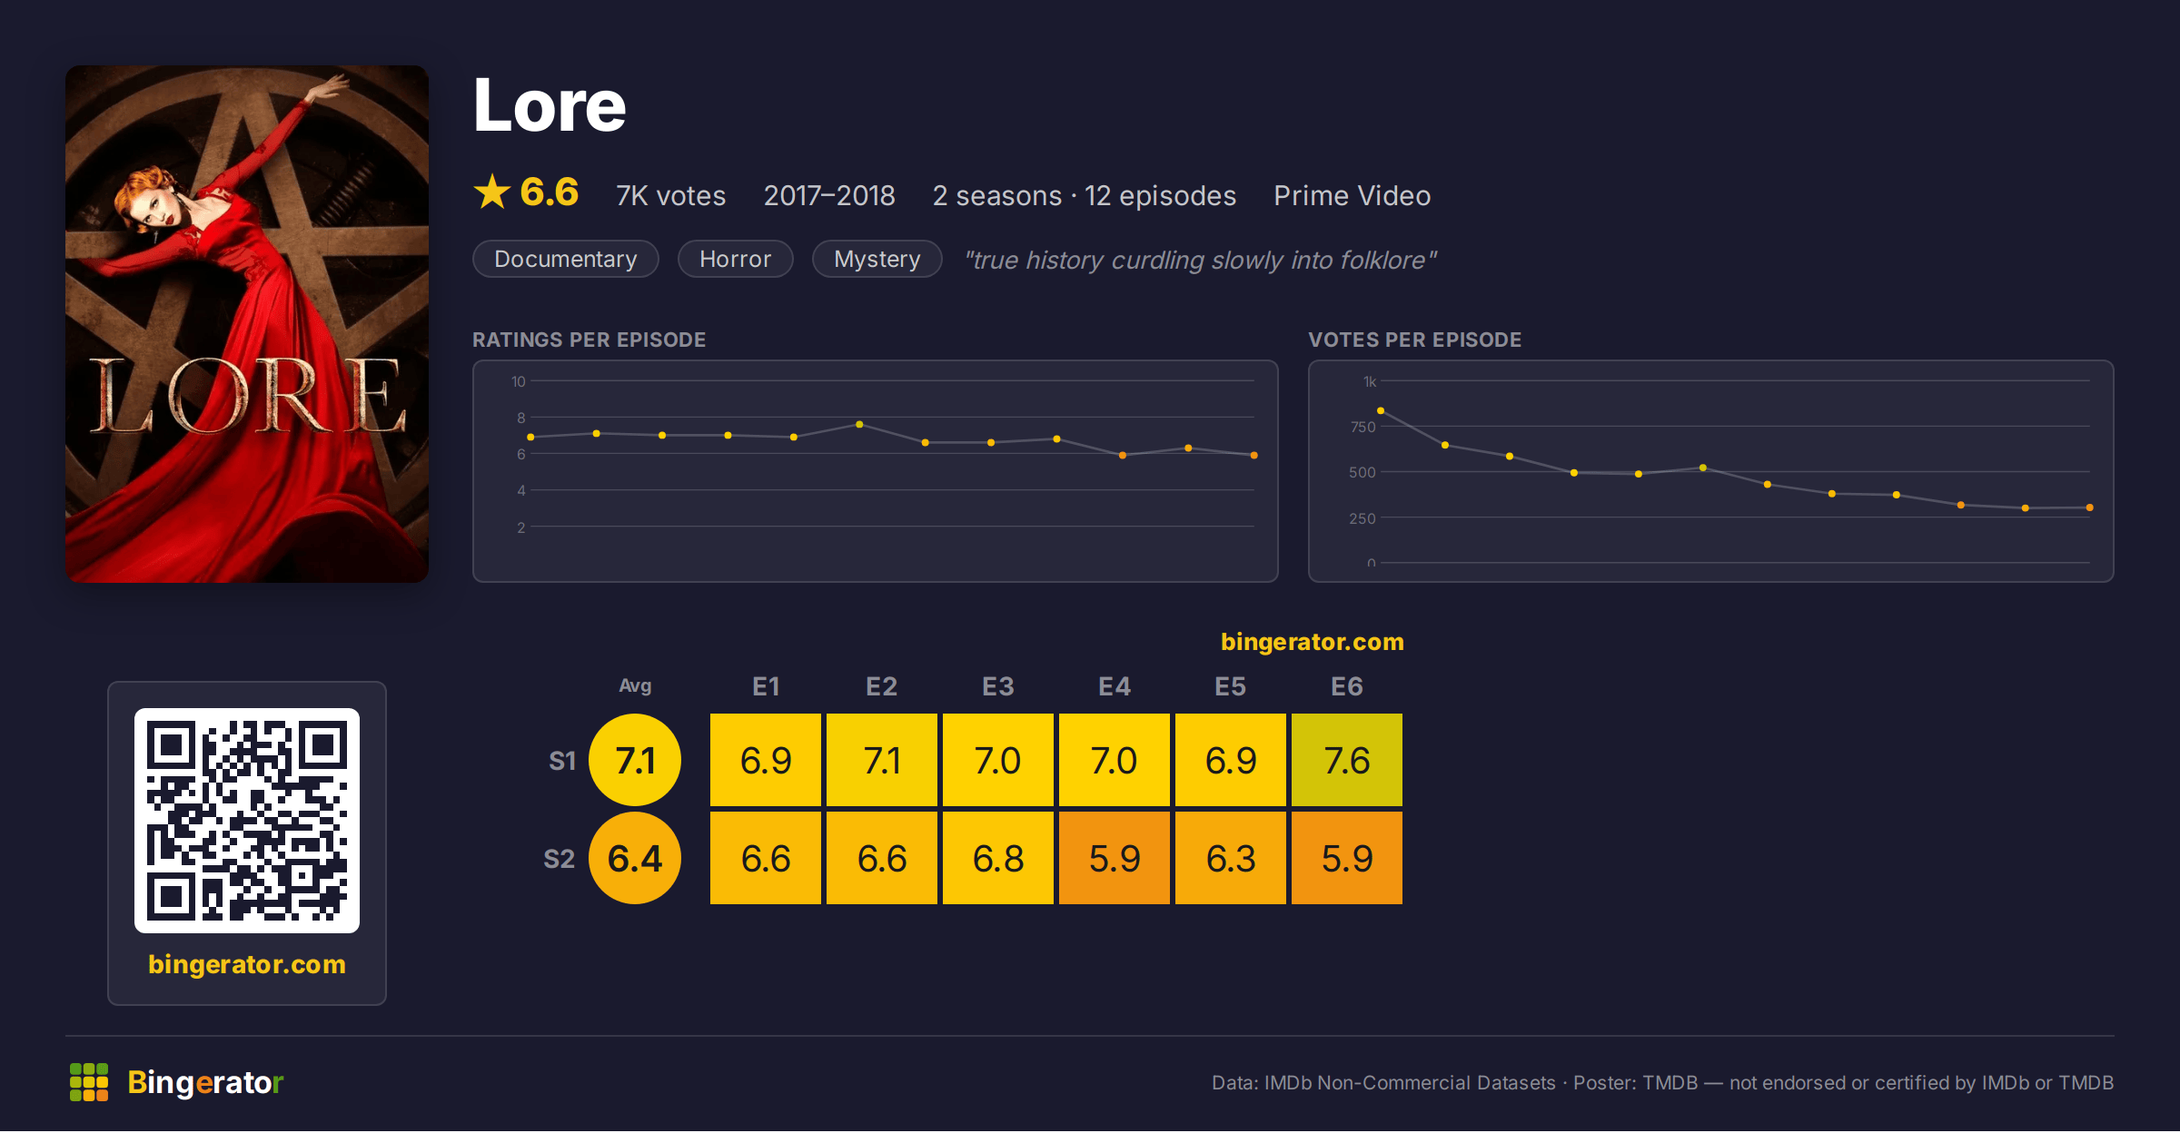This screenshot has width=2180, height=1133.
Task: Click the peak point in ratings chart
Action: coord(859,425)
